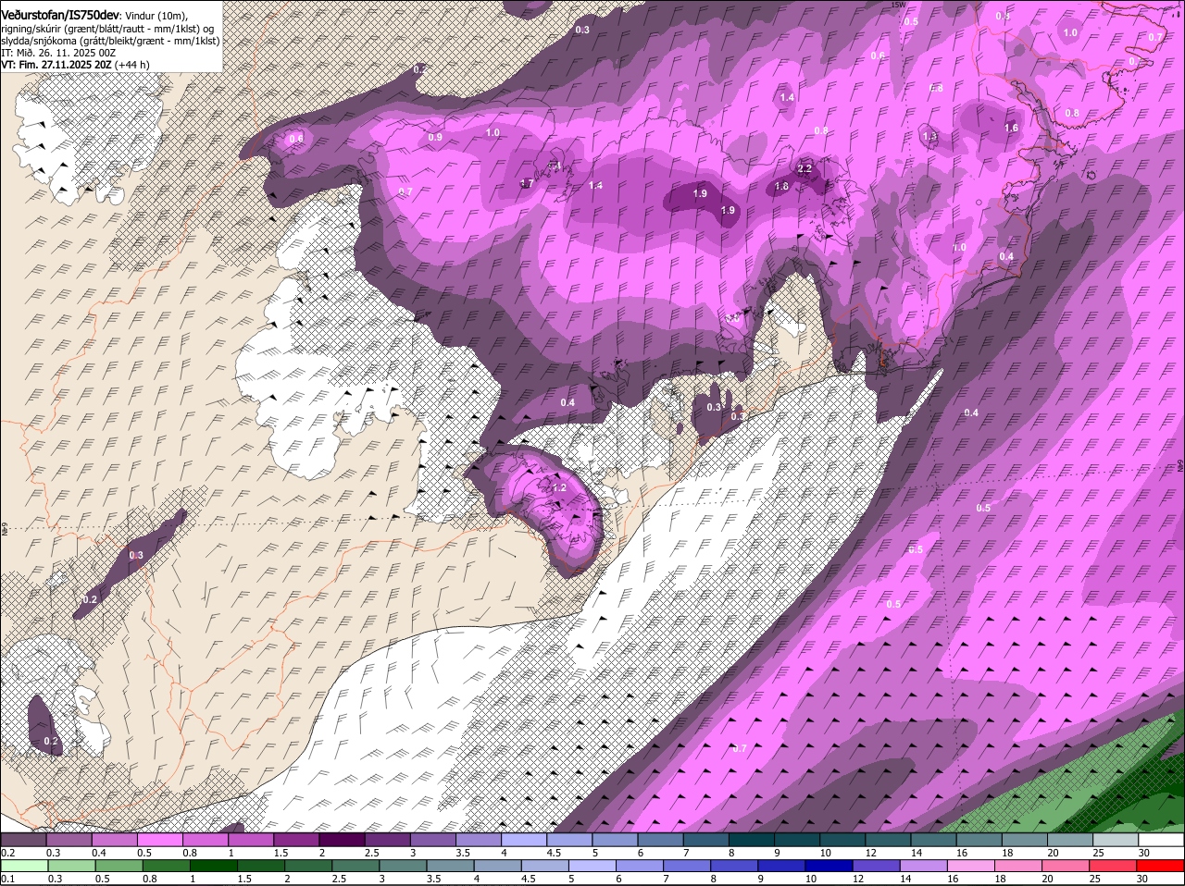Click the 1.6 precipitation value on map
The width and height of the screenshot is (1185, 886).
click(x=1011, y=129)
